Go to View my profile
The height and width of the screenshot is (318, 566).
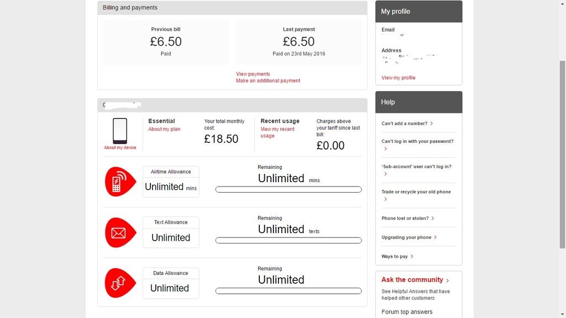[399, 78]
